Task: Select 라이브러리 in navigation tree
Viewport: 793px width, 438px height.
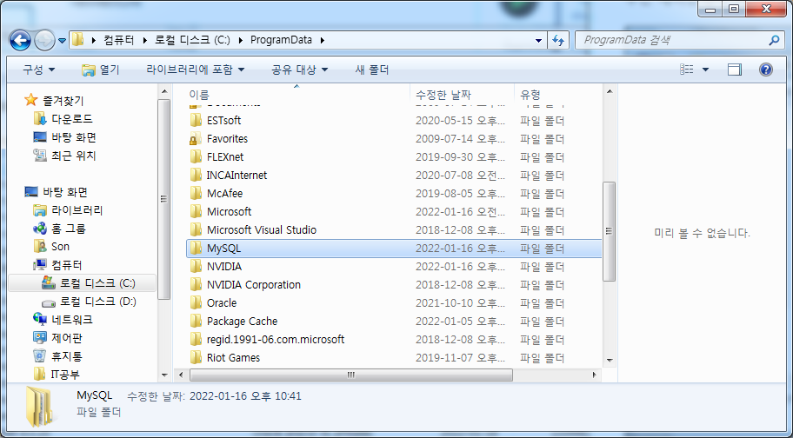Action: point(77,210)
